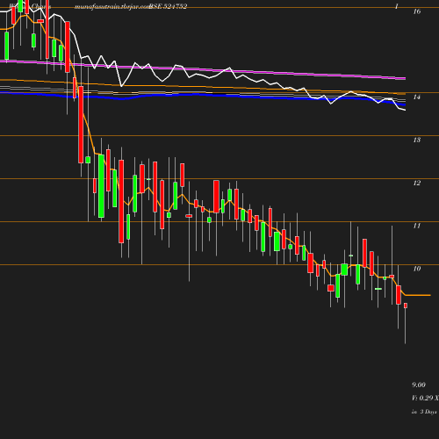Click the 12 price axis label

point(417,183)
